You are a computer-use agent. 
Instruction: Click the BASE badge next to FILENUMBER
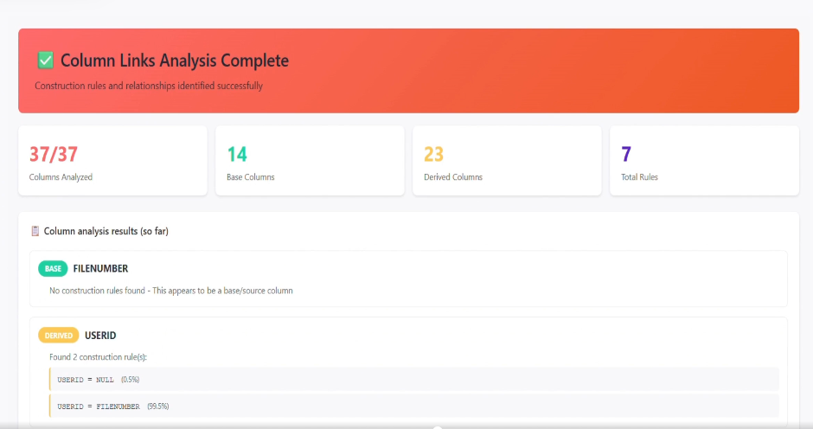click(53, 269)
